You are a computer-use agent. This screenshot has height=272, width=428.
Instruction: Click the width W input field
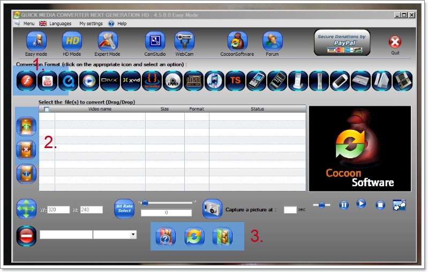point(58,210)
